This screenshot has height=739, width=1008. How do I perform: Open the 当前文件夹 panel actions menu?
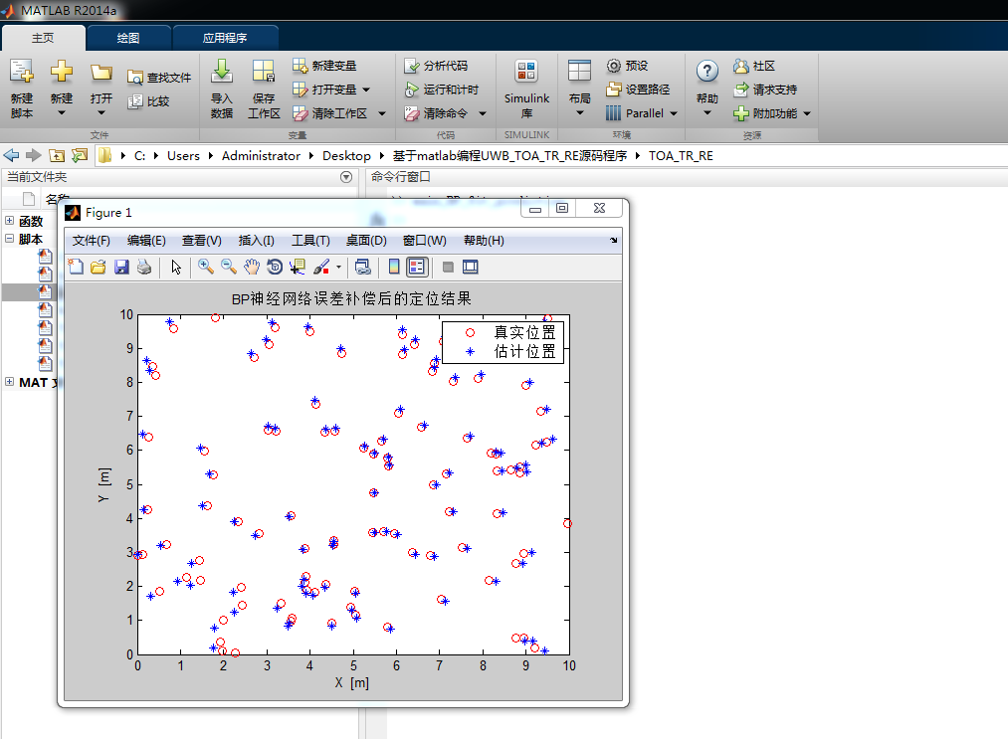pos(346,177)
